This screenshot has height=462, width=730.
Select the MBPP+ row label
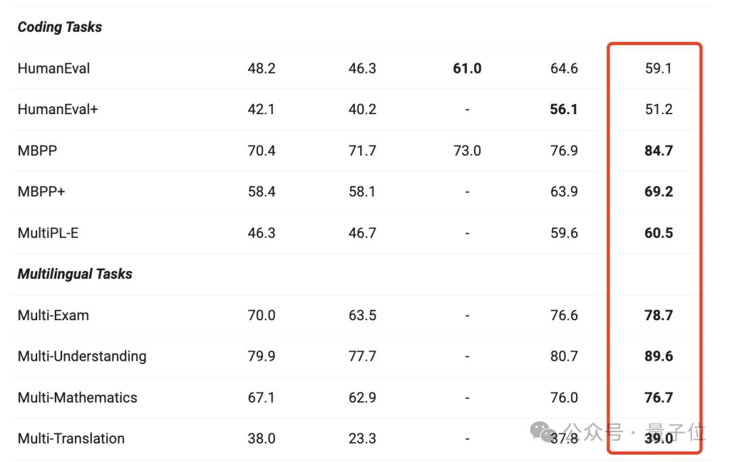[41, 192]
